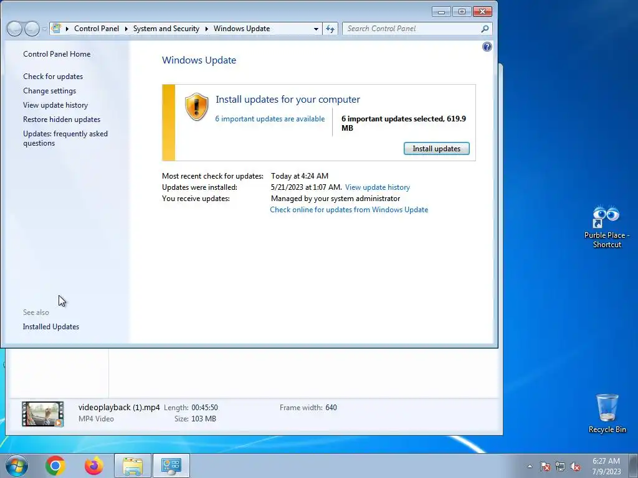Open Change settings link
This screenshot has width=638, height=478.
[x=49, y=91]
